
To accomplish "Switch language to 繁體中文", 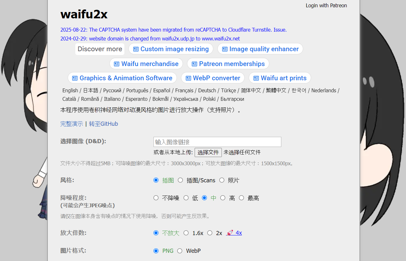I will coord(276,90).
